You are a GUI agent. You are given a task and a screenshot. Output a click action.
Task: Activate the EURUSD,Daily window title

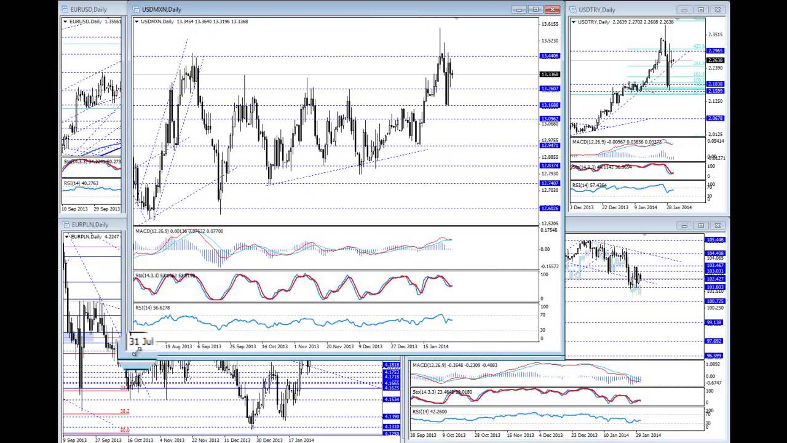coord(89,9)
